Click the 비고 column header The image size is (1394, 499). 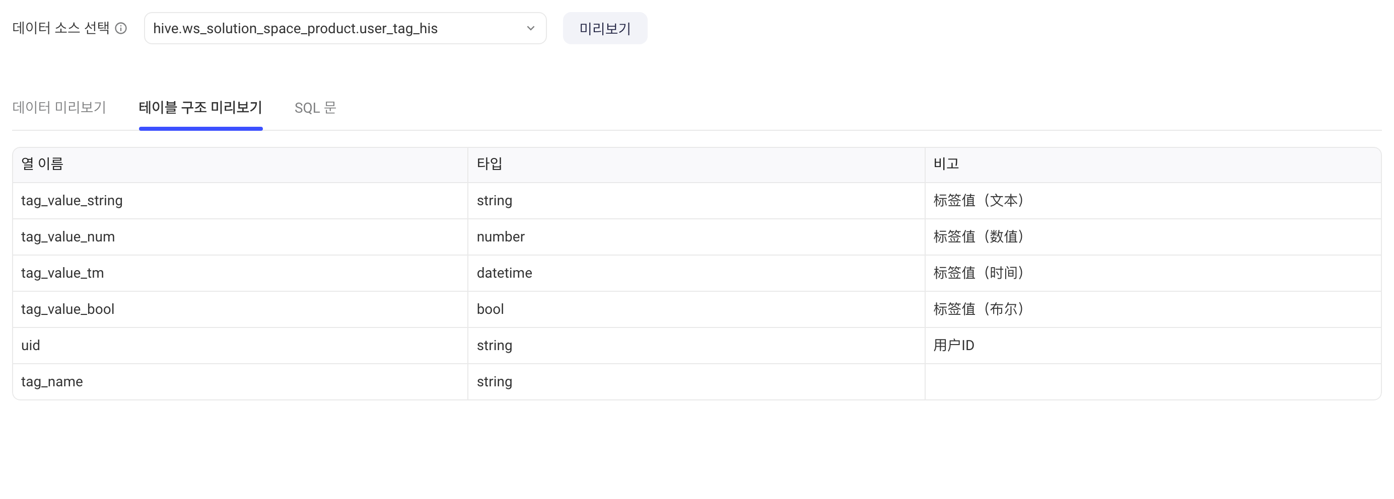tap(1153, 164)
